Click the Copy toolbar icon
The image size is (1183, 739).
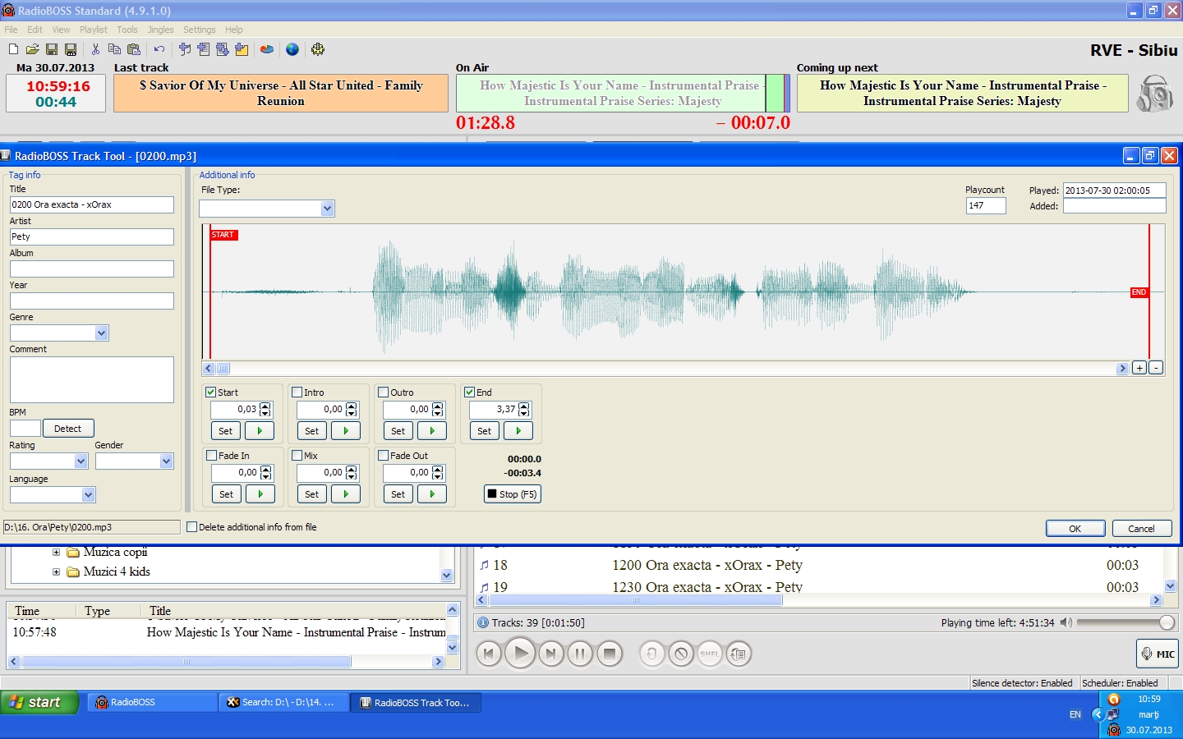pyautogui.click(x=114, y=49)
